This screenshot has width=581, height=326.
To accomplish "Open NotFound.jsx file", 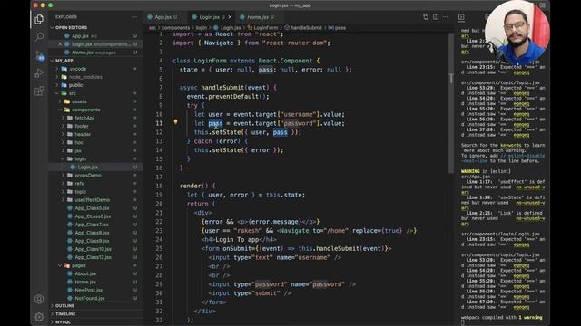I will click(89, 298).
